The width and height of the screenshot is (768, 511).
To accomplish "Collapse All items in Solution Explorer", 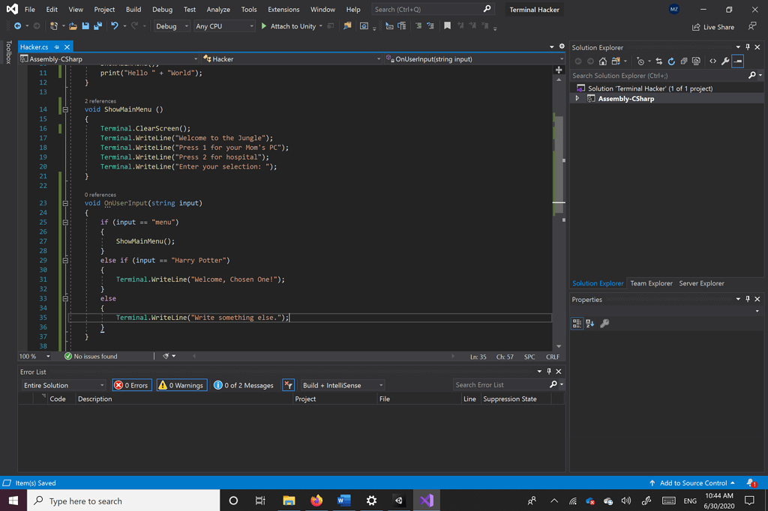I will (684, 61).
